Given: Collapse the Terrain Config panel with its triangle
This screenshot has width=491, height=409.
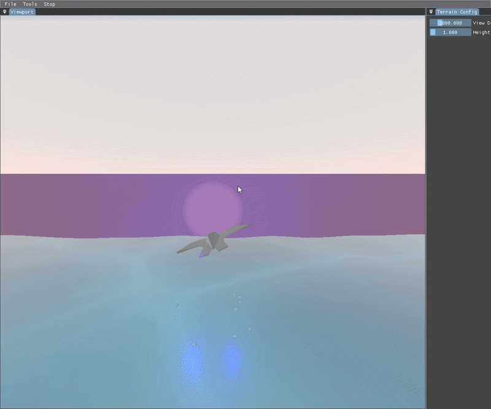Looking at the screenshot, I should click(x=431, y=12).
